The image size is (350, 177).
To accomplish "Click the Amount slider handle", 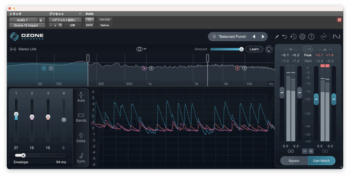I will pyautogui.click(x=241, y=49).
